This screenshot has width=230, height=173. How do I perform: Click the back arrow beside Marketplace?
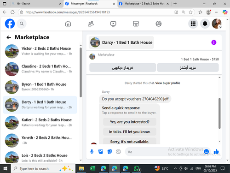coord(9,37)
